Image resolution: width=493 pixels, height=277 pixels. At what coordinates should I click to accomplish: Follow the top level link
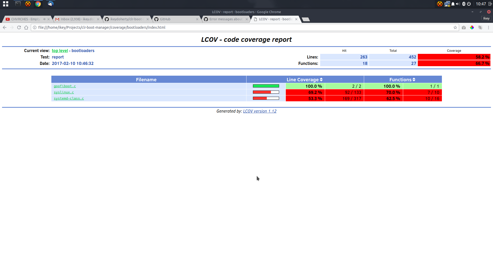[60, 51]
